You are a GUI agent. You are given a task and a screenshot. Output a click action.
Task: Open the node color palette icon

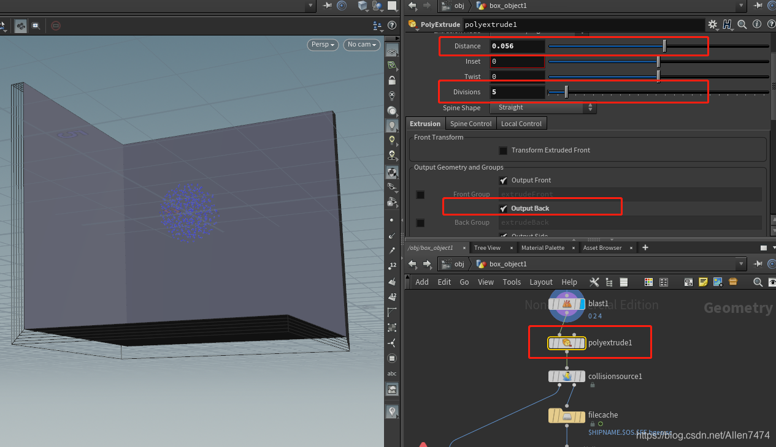648,282
